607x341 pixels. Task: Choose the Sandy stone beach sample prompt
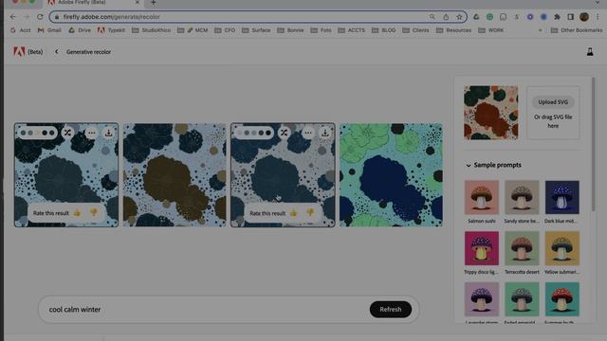click(x=522, y=202)
